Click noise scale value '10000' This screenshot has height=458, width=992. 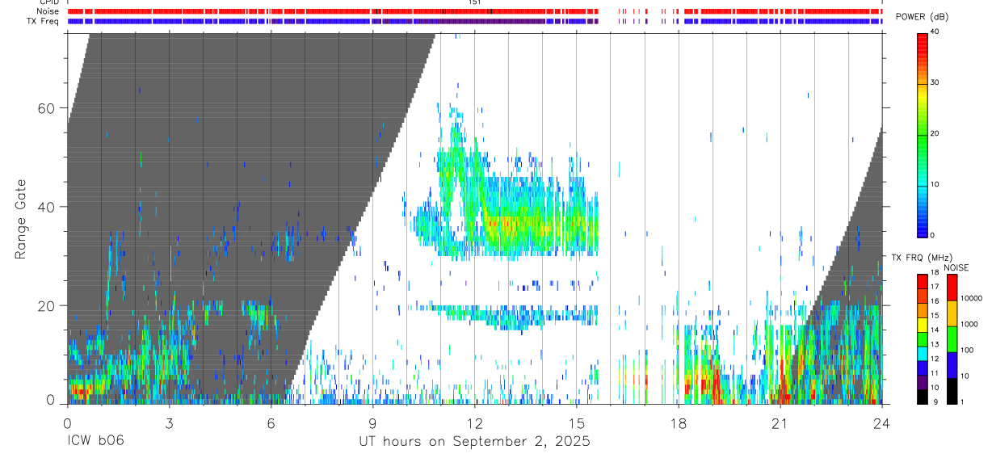[972, 298]
